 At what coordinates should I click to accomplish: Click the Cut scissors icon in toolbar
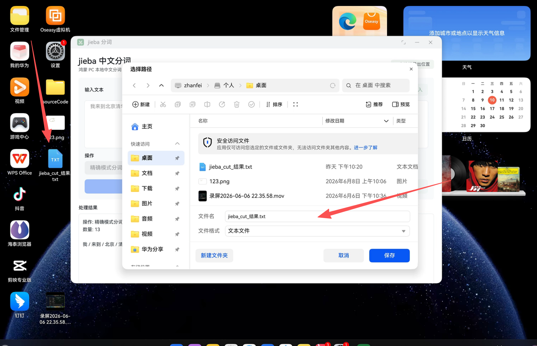click(163, 104)
